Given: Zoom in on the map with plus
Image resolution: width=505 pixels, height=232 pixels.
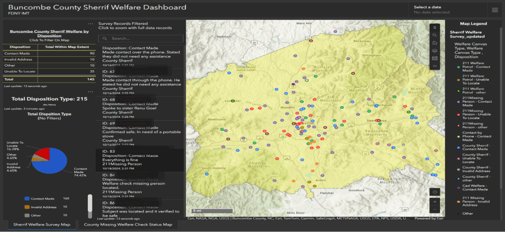Looking at the screenshot, I should (435, 202).
